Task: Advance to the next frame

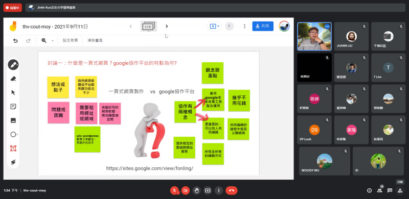Action: (167, 26)
